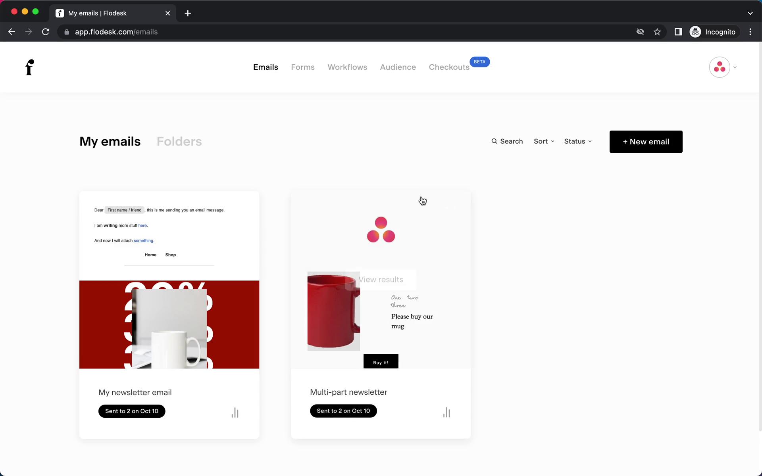Expand the Sort dropdown menu
762x476 pixels.
(x=544, y=141)
